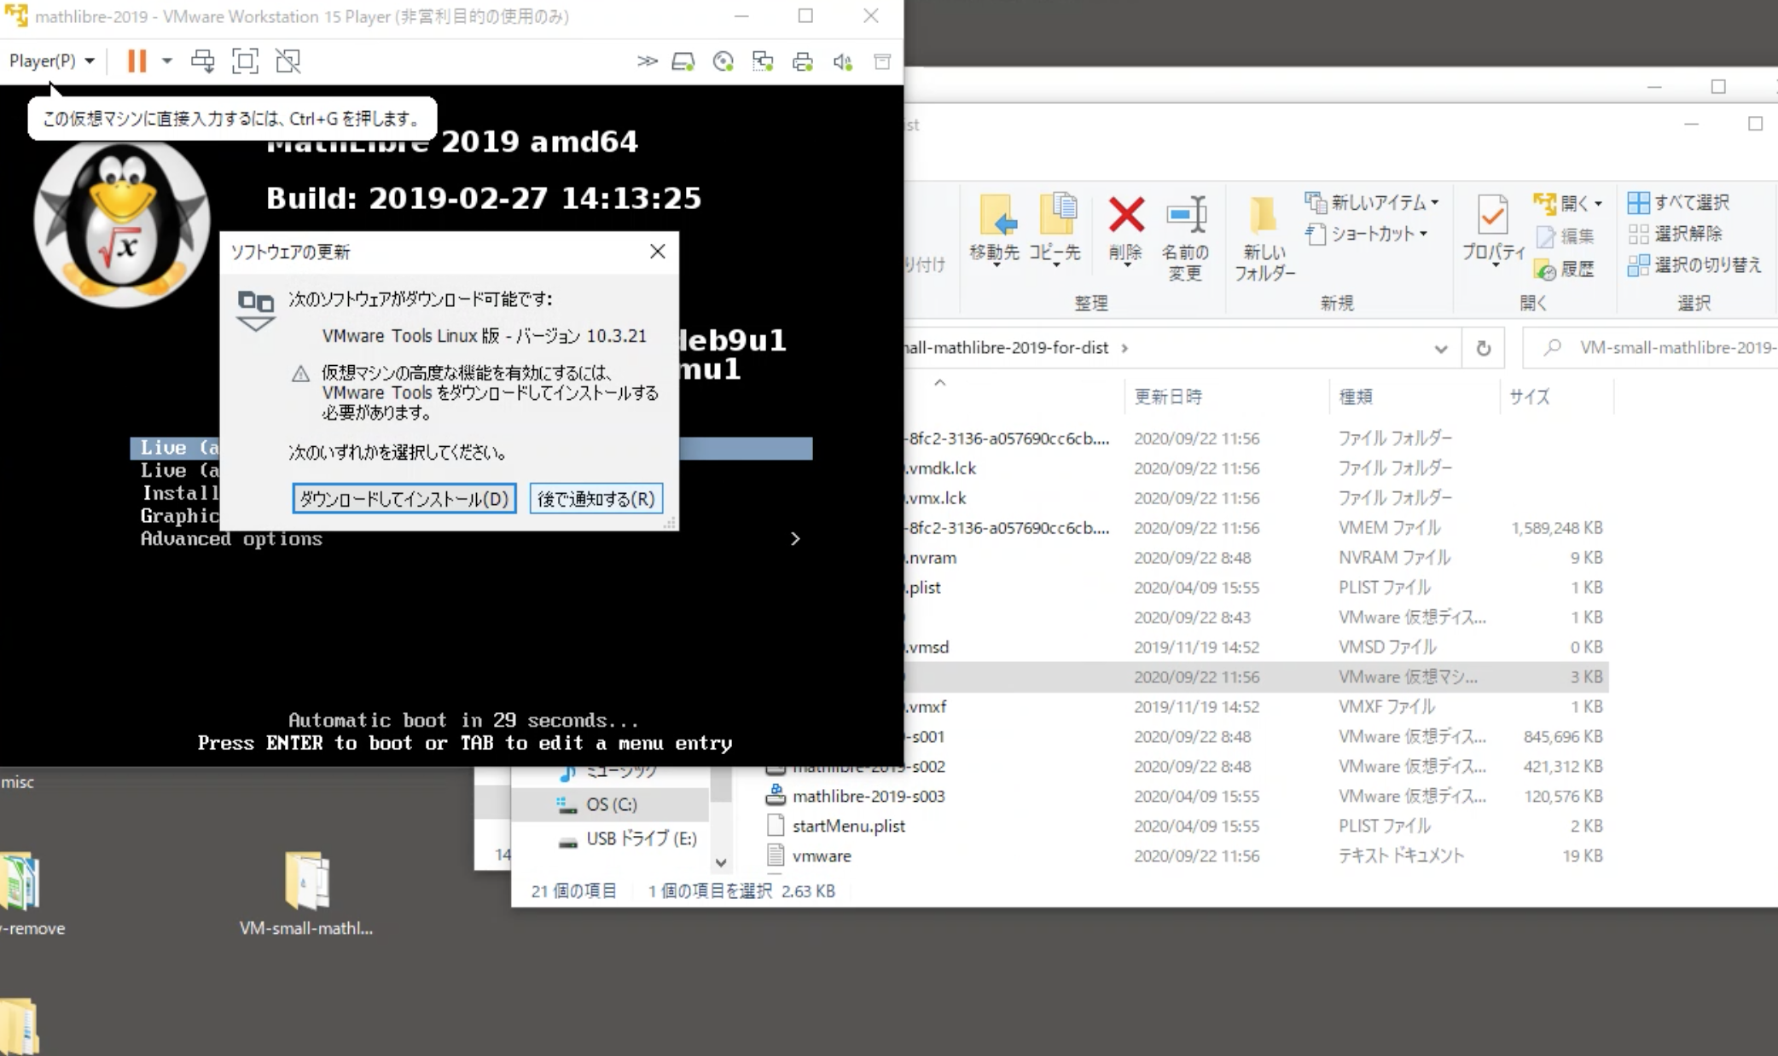Click History (履歴) in ribbon
This screenshot has width=1778, height=1056.
(x=1565, y=270)
